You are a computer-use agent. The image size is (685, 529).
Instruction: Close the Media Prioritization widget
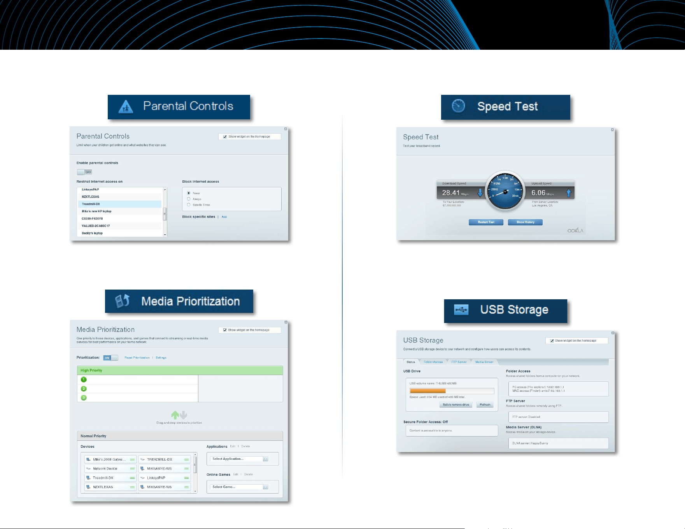click(x=286, y=322)
